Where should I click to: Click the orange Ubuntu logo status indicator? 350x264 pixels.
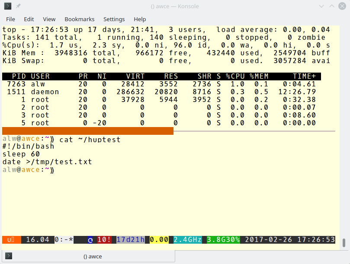pyautogui.click(x=11, y=239)
